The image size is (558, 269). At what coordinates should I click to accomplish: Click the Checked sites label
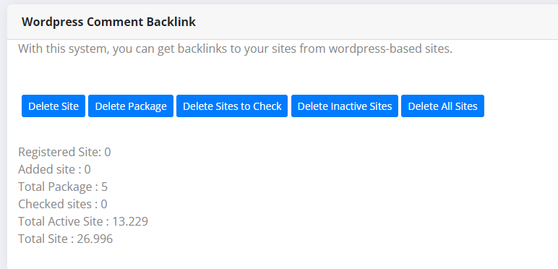pyautogui.click(x=55, y=204)
